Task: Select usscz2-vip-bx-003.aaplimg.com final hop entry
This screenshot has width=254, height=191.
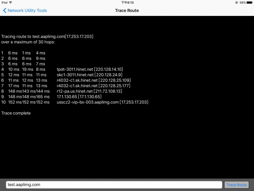Action: tap(102, 102)
